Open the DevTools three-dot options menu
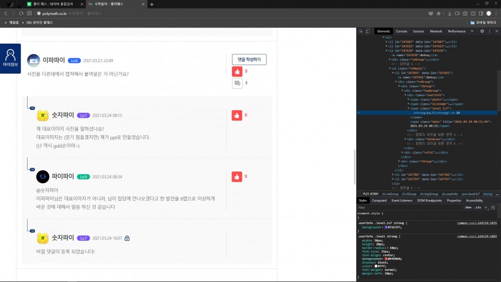 [x=489, y=31]
